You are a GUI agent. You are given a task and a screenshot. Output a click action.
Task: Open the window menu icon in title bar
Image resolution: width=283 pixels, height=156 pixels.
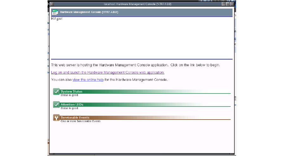[x=52, y=4]
